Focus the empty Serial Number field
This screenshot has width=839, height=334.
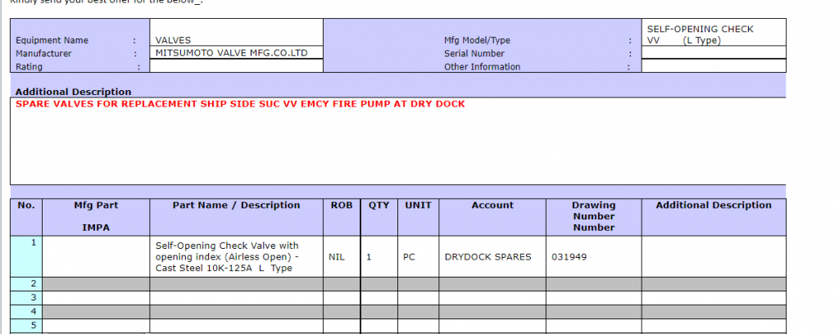pos(713,53)
